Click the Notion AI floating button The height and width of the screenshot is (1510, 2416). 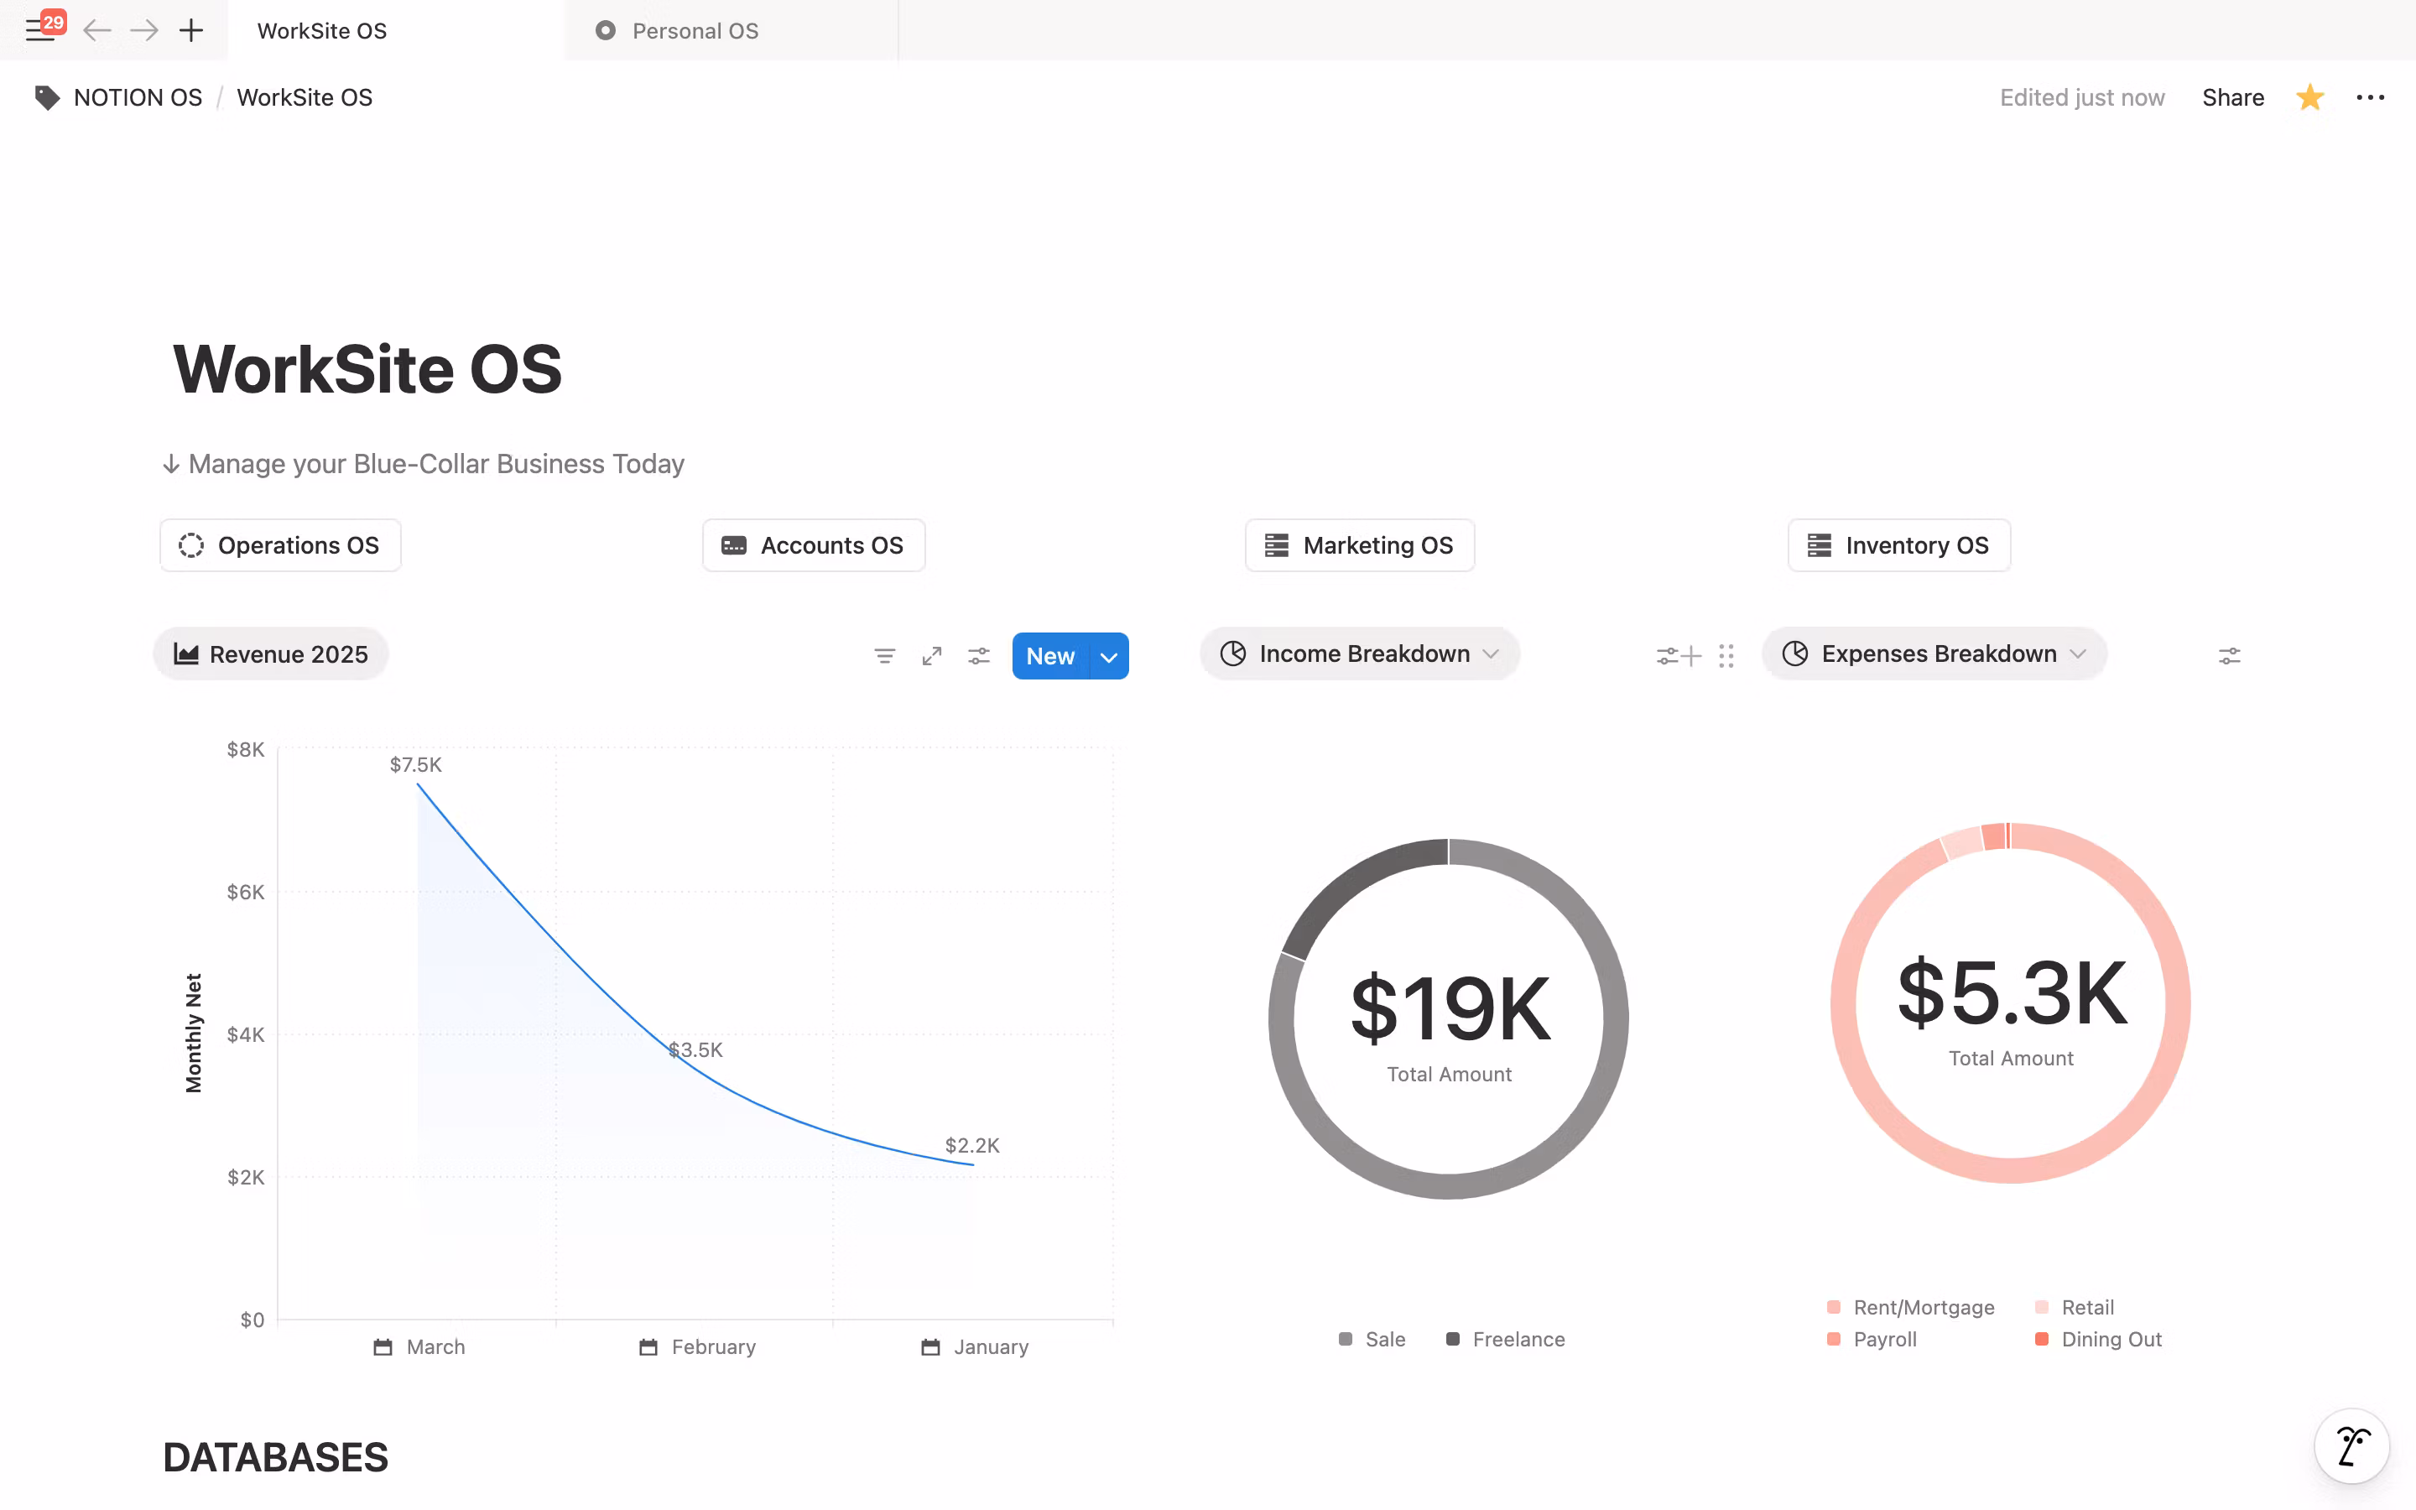2351,1445
